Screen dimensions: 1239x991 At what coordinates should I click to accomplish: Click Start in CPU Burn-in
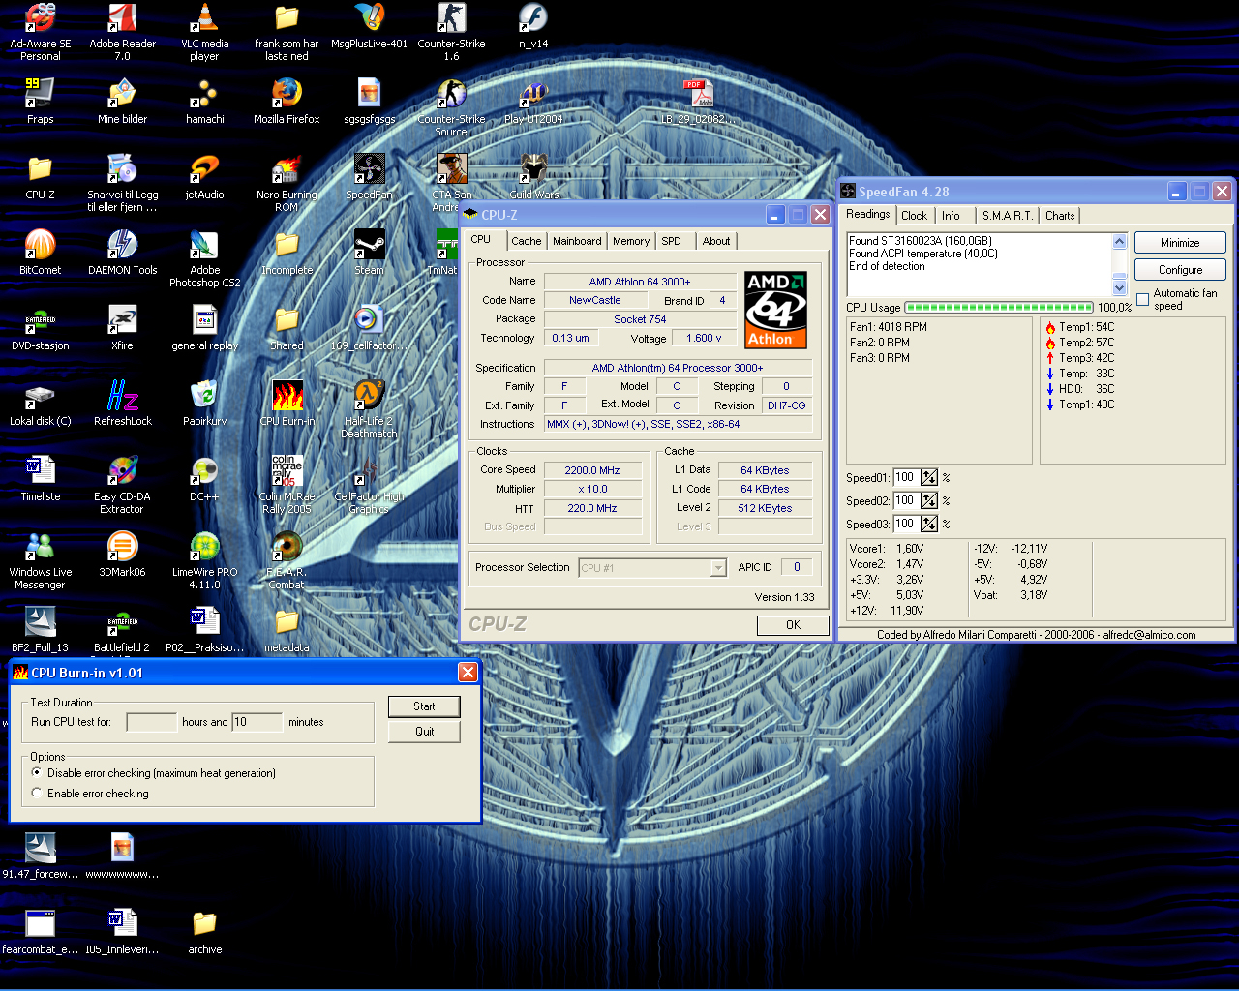(424, 706)
